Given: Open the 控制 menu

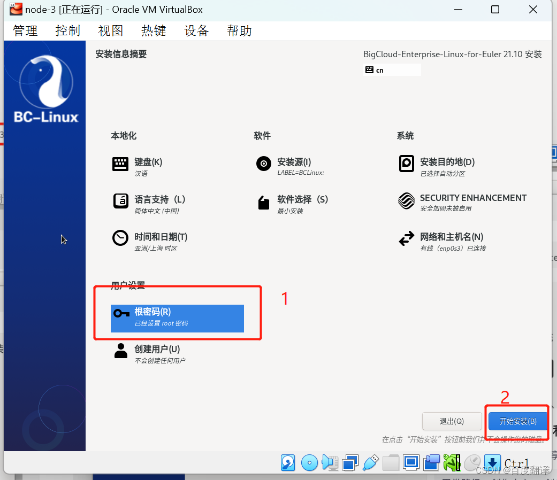Looking at the screenshot, I should tap(68, 31).
